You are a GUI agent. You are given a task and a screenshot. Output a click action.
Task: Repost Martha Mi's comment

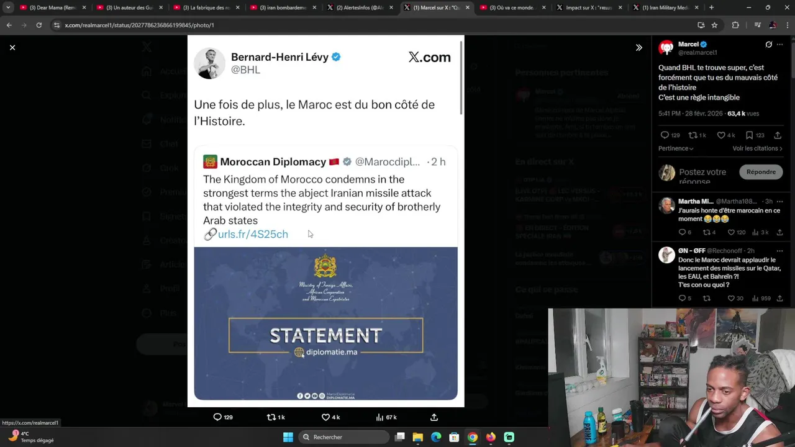point(706,232)
